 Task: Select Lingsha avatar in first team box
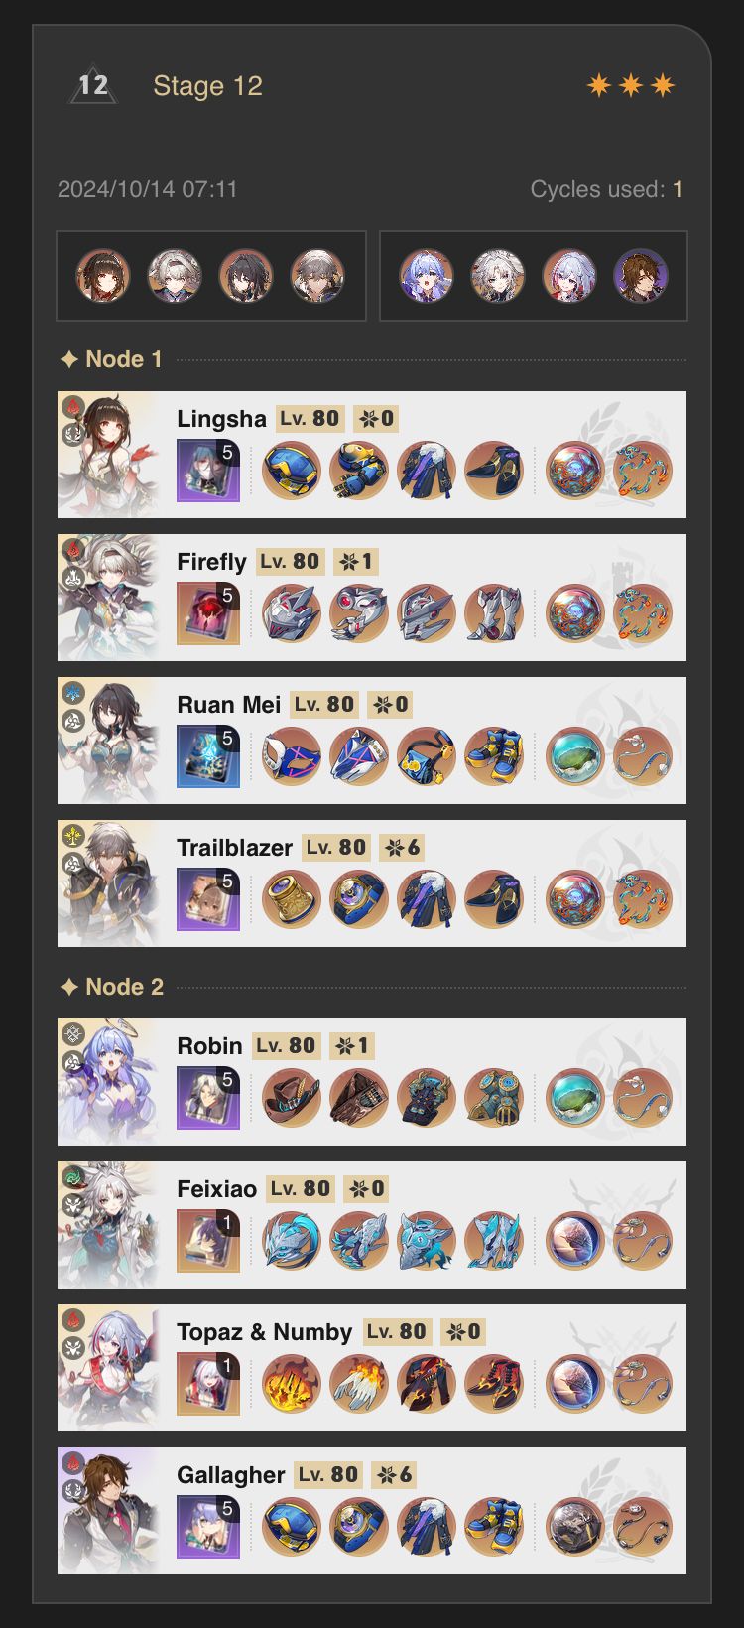103,276
